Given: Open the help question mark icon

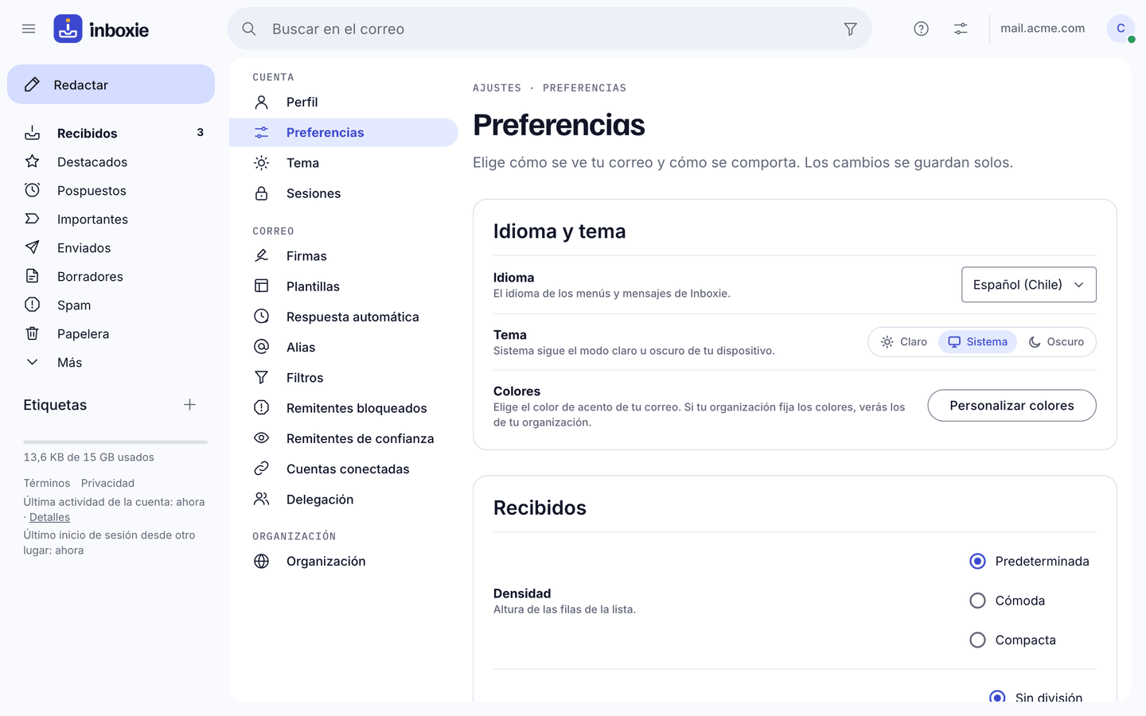Looking at the screenshot, I should 921,29.
